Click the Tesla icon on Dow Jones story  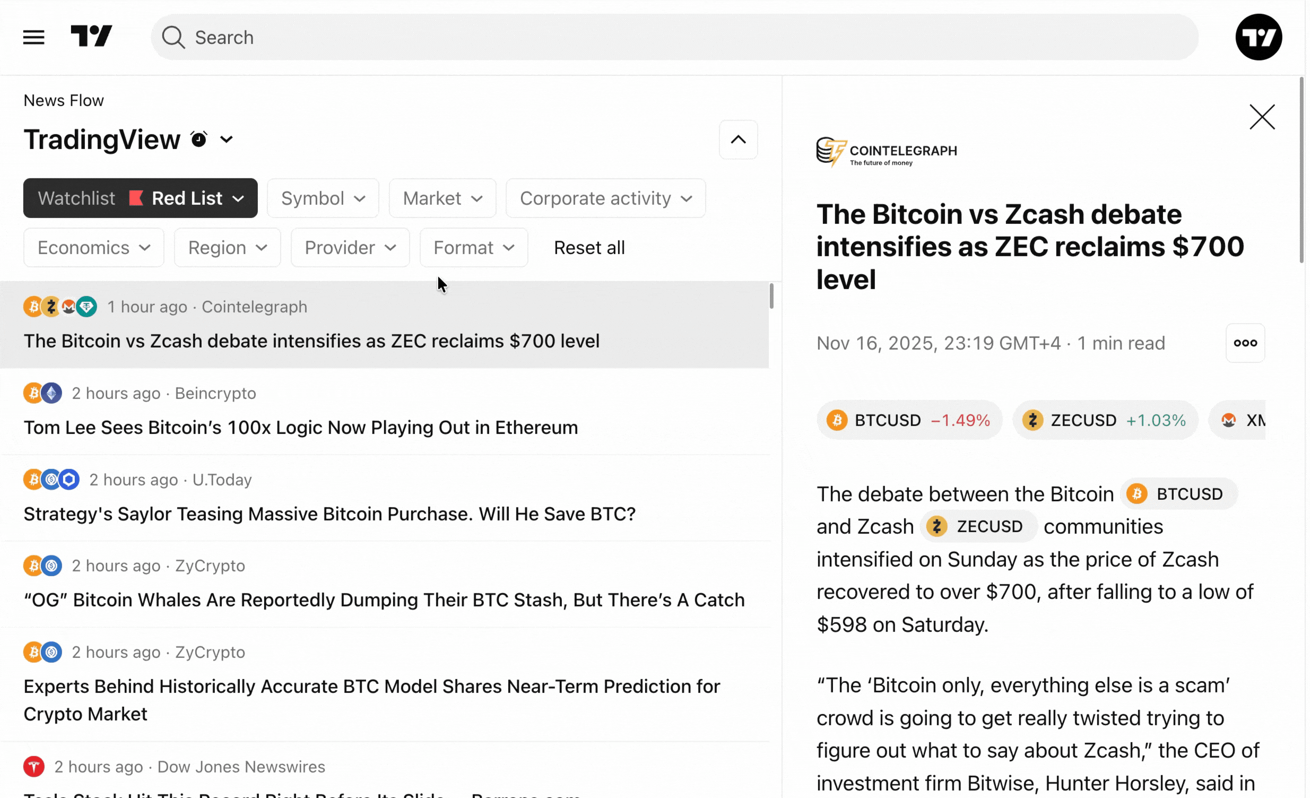[x=33, y=767]
